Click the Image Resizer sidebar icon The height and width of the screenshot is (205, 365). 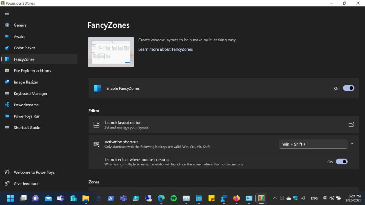point(7,82)
